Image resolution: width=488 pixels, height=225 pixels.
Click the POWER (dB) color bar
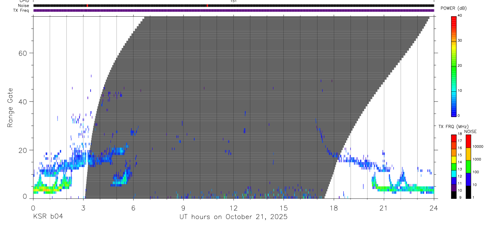point(454,66)
